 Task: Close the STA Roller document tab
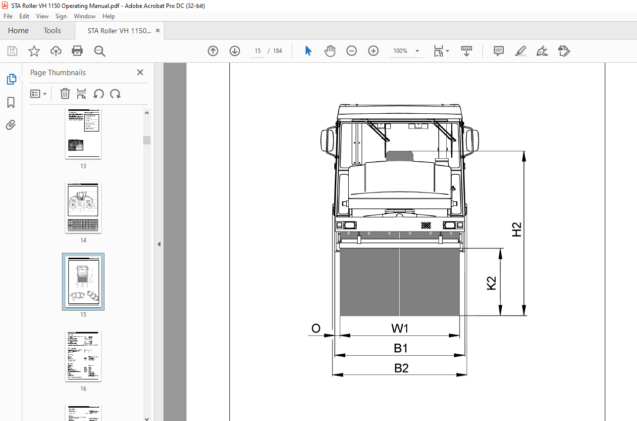pyautogui.click(x=158, y=31)
